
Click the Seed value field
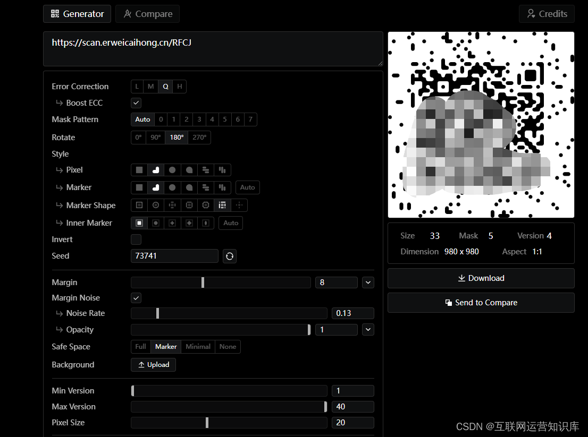click(174, 256)
